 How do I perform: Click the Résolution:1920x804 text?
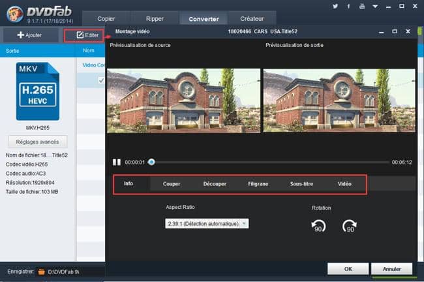point(30,183)
